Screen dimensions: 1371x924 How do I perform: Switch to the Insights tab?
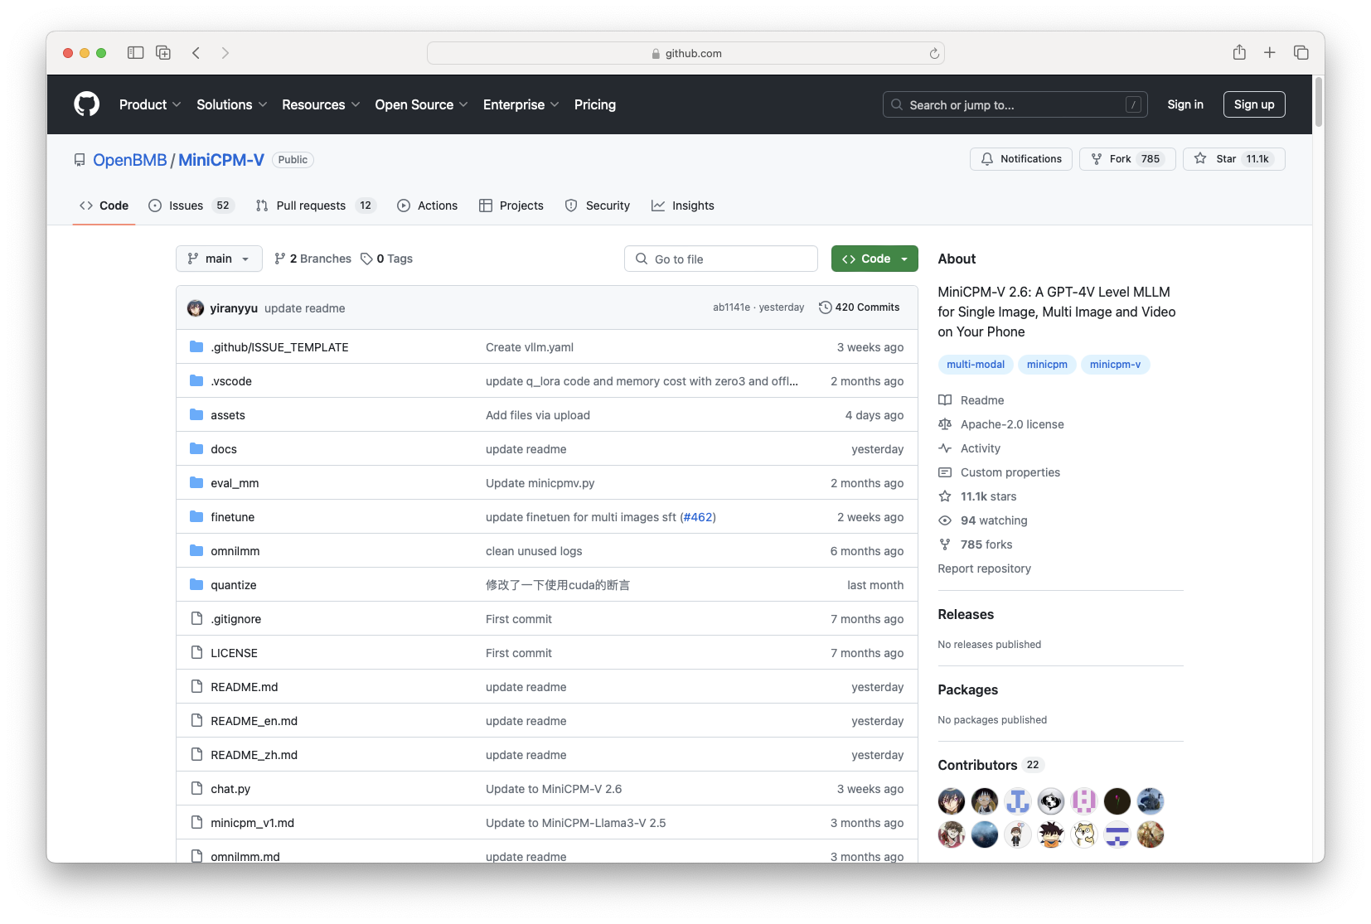[683, 206]
